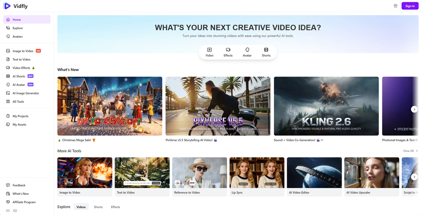Click the Beta badge next to AI Shorts
This screenshot has width=422, height=215.
pyautogui.click(x=31, y=76)
